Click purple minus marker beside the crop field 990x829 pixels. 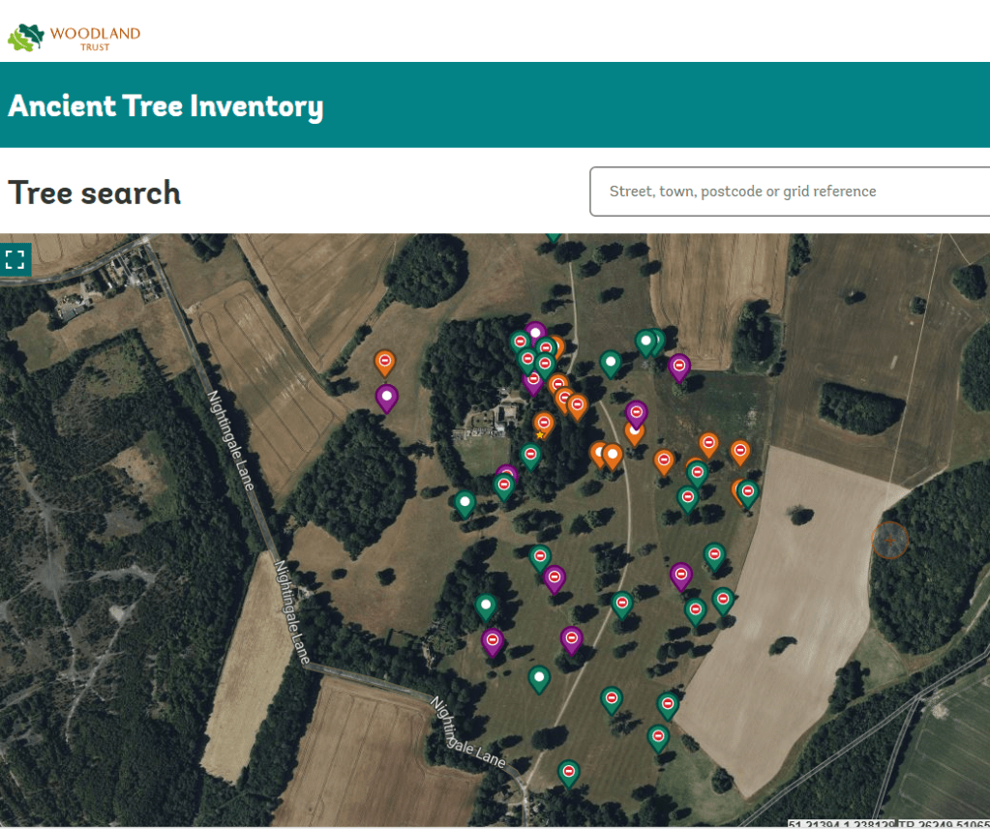[x=679, y=366]
